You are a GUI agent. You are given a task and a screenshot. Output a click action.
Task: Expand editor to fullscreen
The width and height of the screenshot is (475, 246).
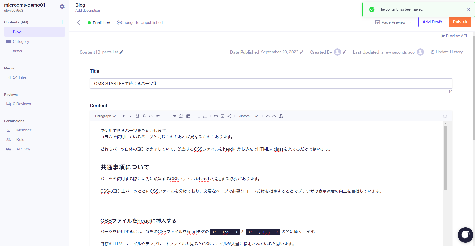point(445,116)
